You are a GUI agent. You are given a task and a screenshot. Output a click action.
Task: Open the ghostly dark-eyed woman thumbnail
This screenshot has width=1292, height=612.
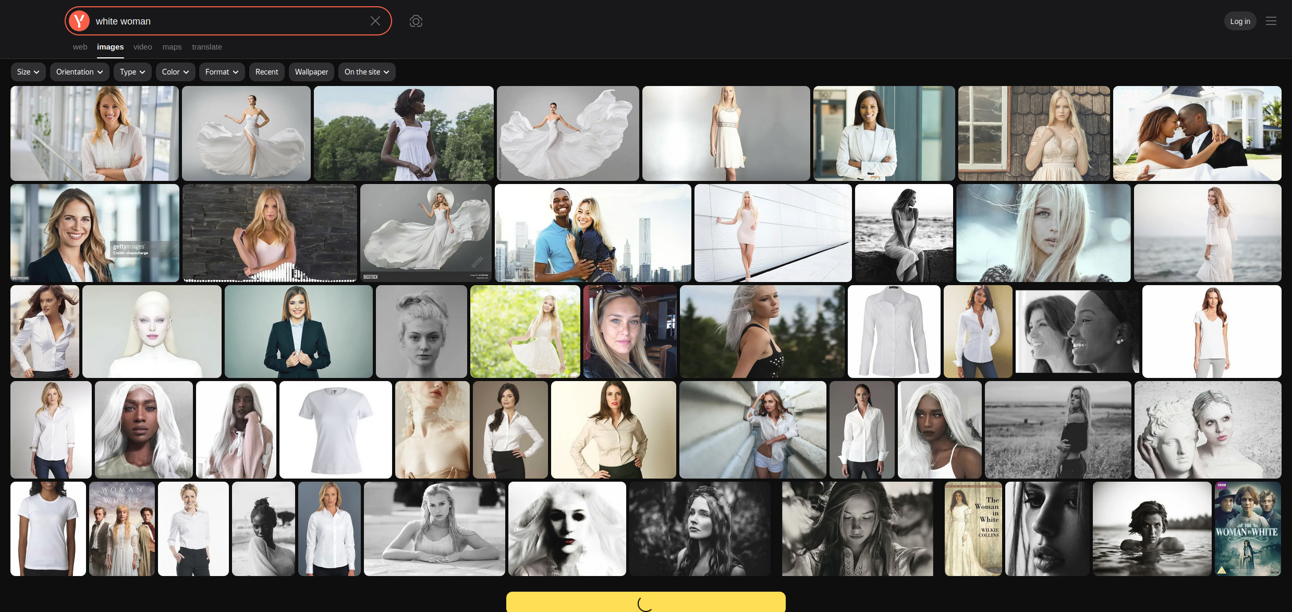tap(567, 529)
